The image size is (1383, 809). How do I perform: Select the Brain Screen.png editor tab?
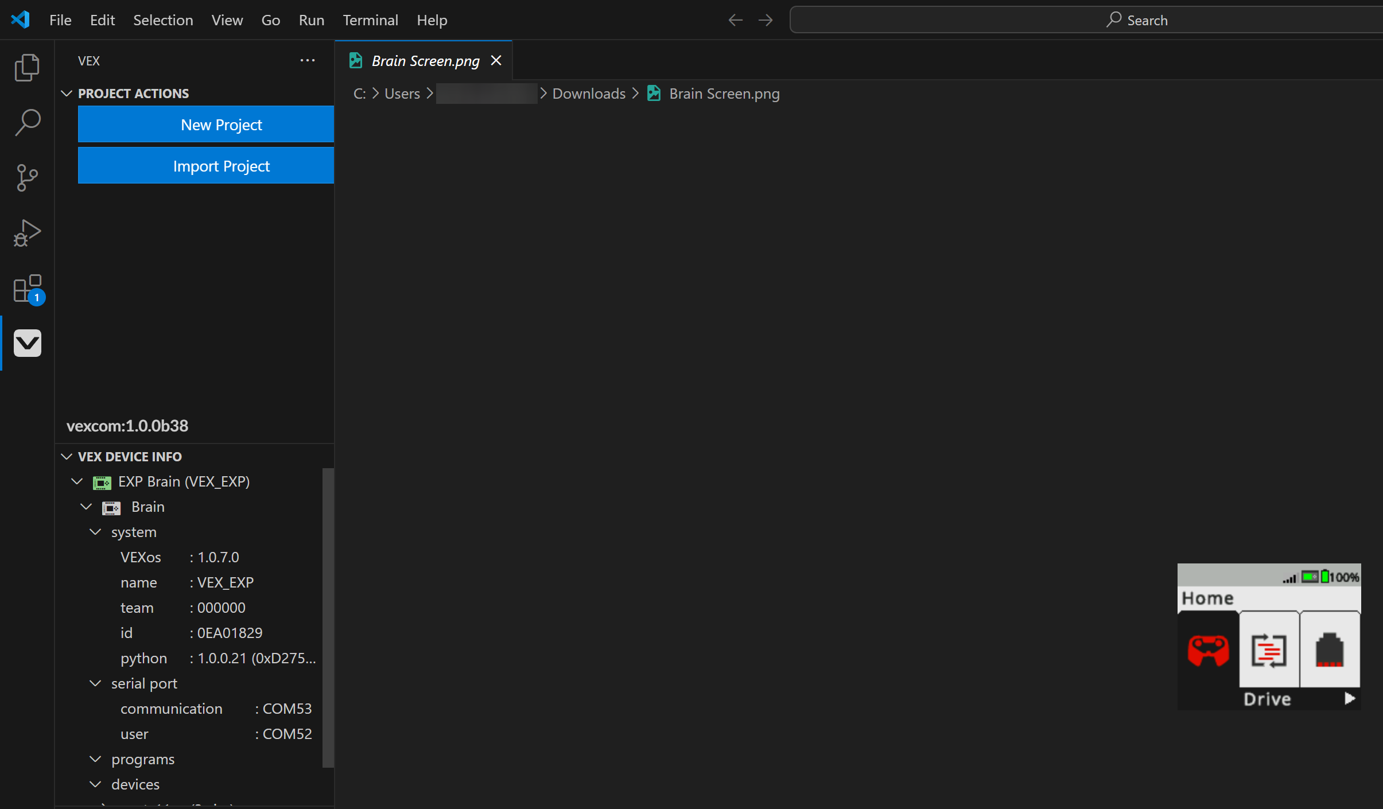click(424, 60)
